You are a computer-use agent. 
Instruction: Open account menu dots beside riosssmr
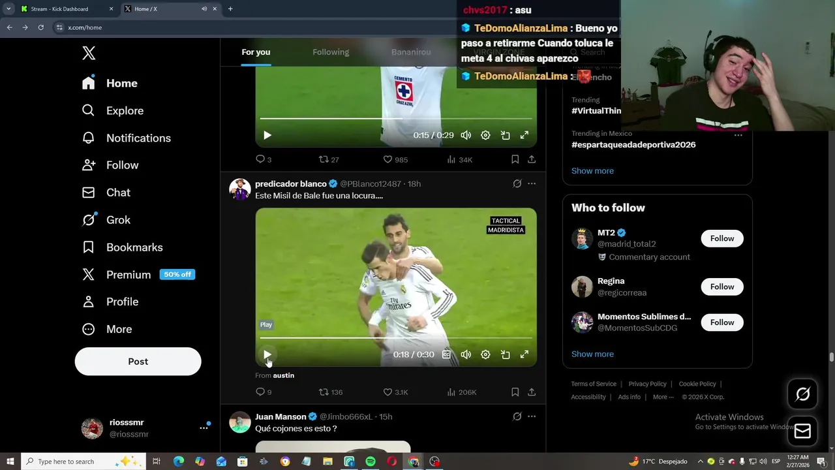pos(204,428)
